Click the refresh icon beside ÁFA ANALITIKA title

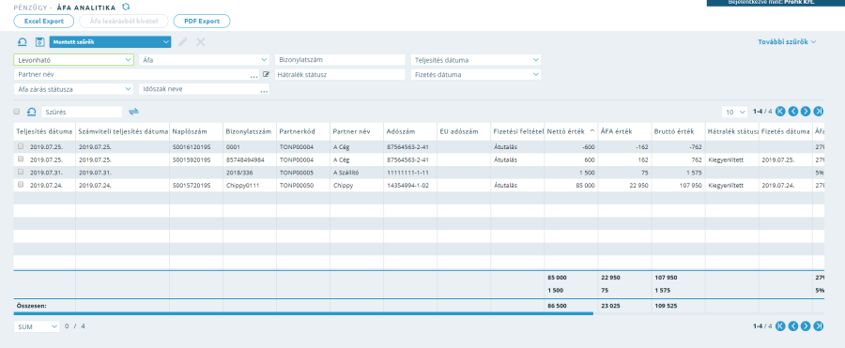(x=126, y=7)
